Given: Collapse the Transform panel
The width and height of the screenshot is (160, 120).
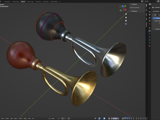Looking at the screenshot, I should click(130, 4).
